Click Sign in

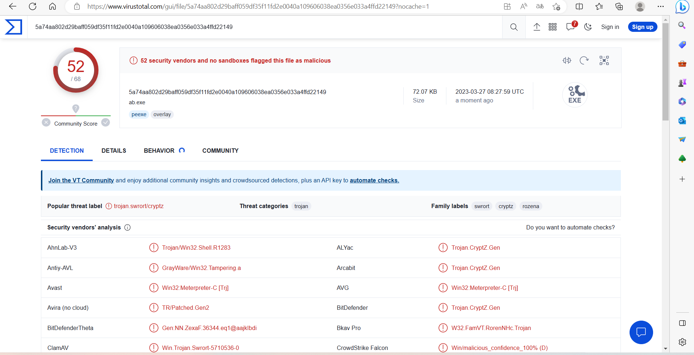click(610, 27)
